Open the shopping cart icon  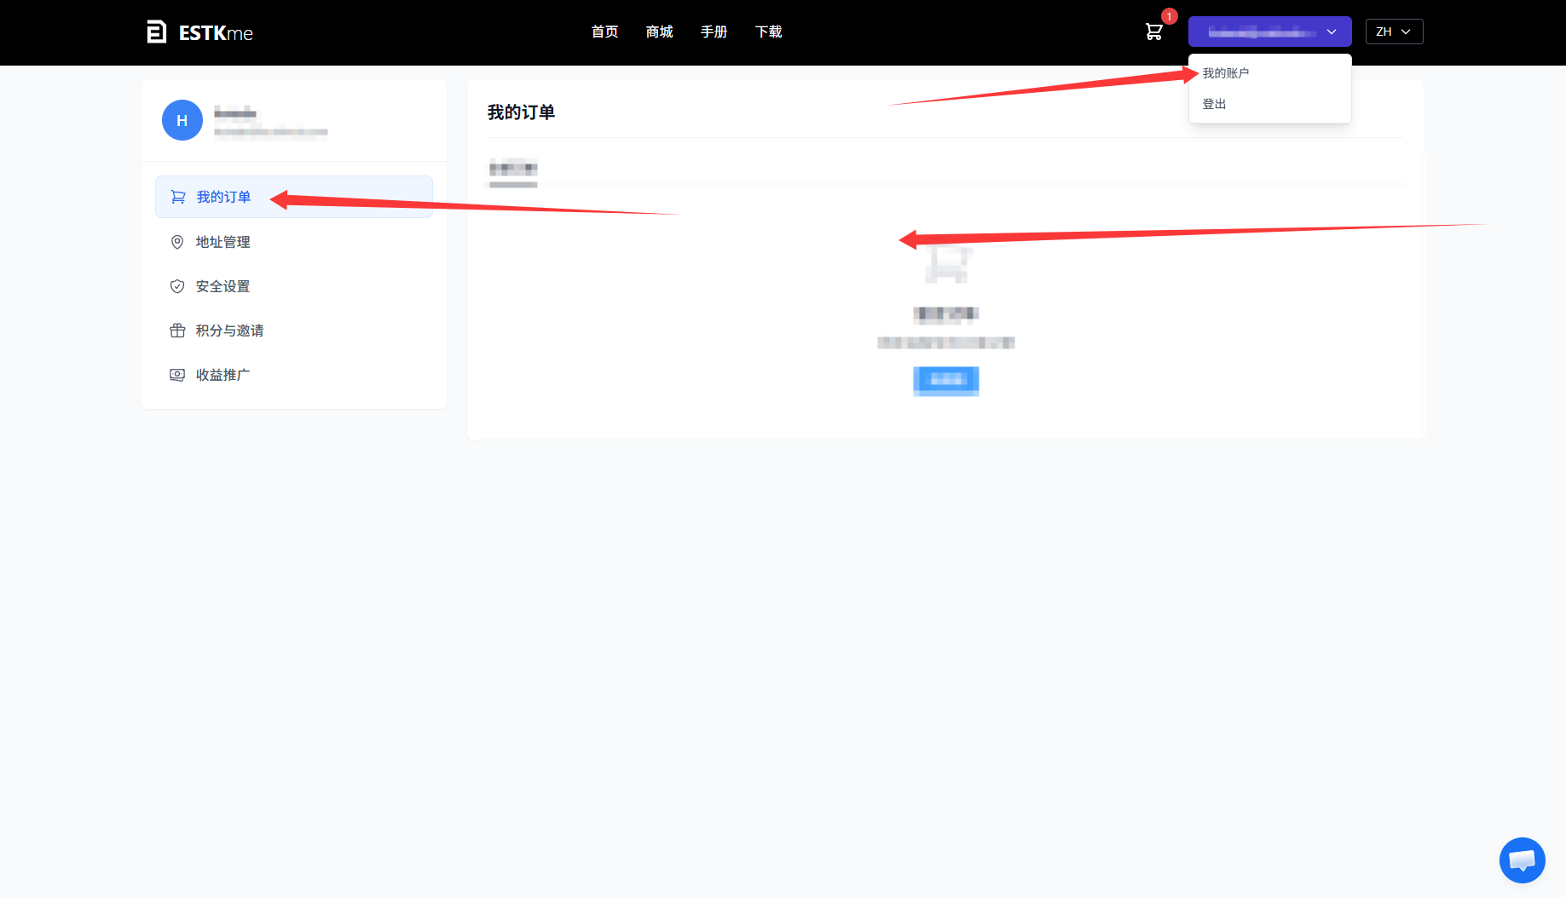[1153, 32]
